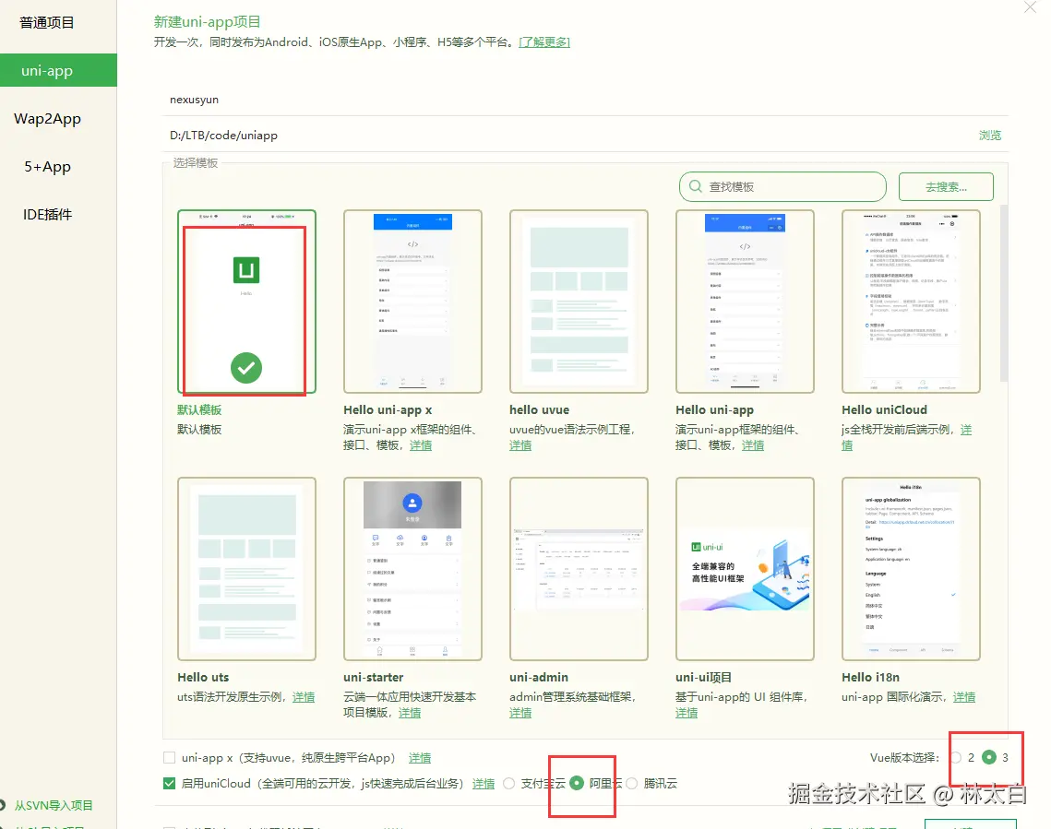This screenshot has width=1051, height=829.
Task: Open the 了解更多 link
Action: [544, 42]
